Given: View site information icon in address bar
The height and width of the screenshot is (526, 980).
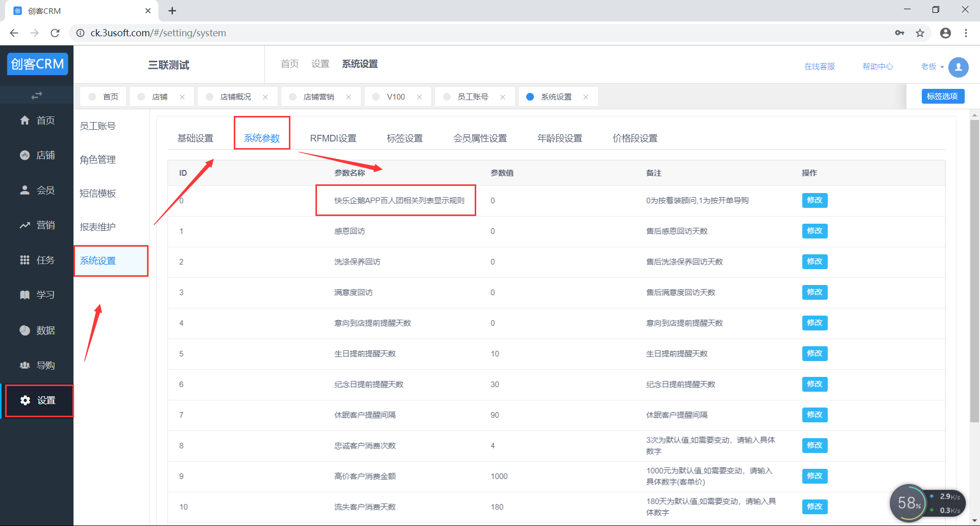Looking at the screenshot, I should (x=80, y=33).
